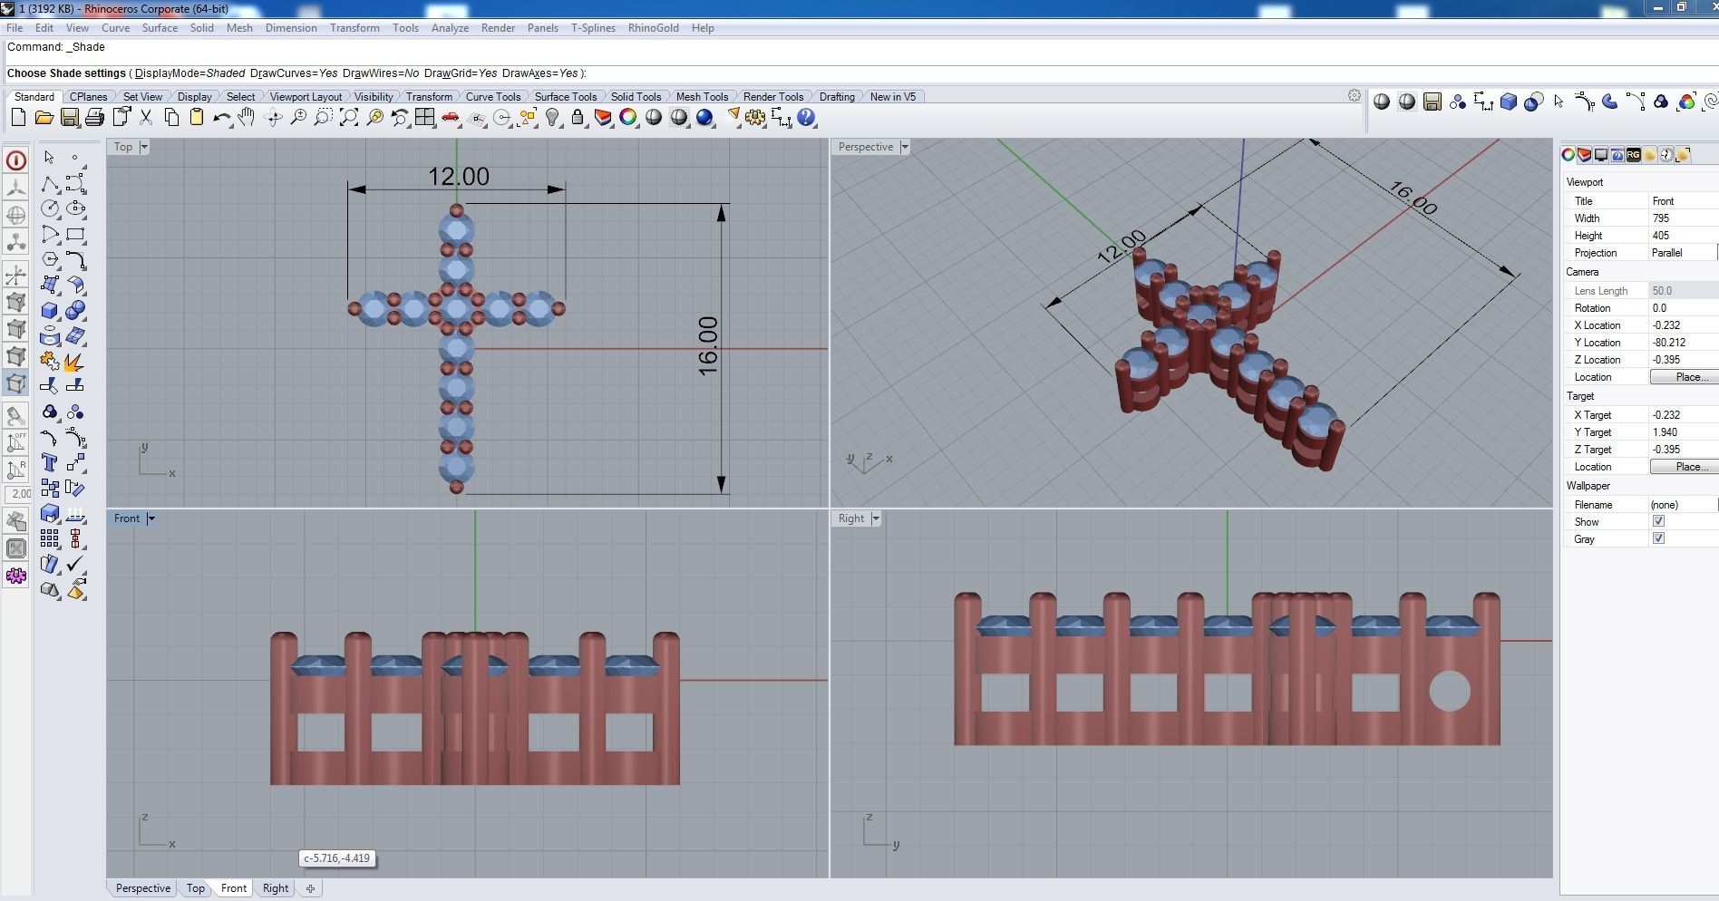This screenshot has height=901, width=1719.
Task: Click the X Location value field
Action: (1683, 325)
